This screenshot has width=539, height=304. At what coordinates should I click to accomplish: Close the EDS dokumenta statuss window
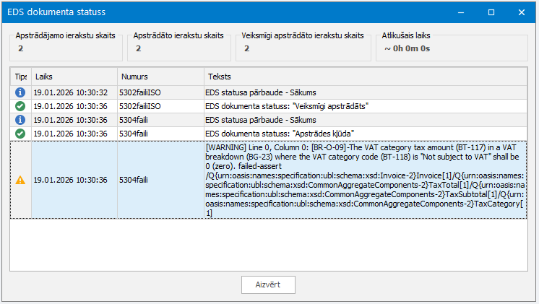(x=522, y=12)
